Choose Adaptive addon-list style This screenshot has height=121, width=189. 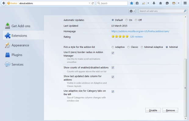point(113,47)
